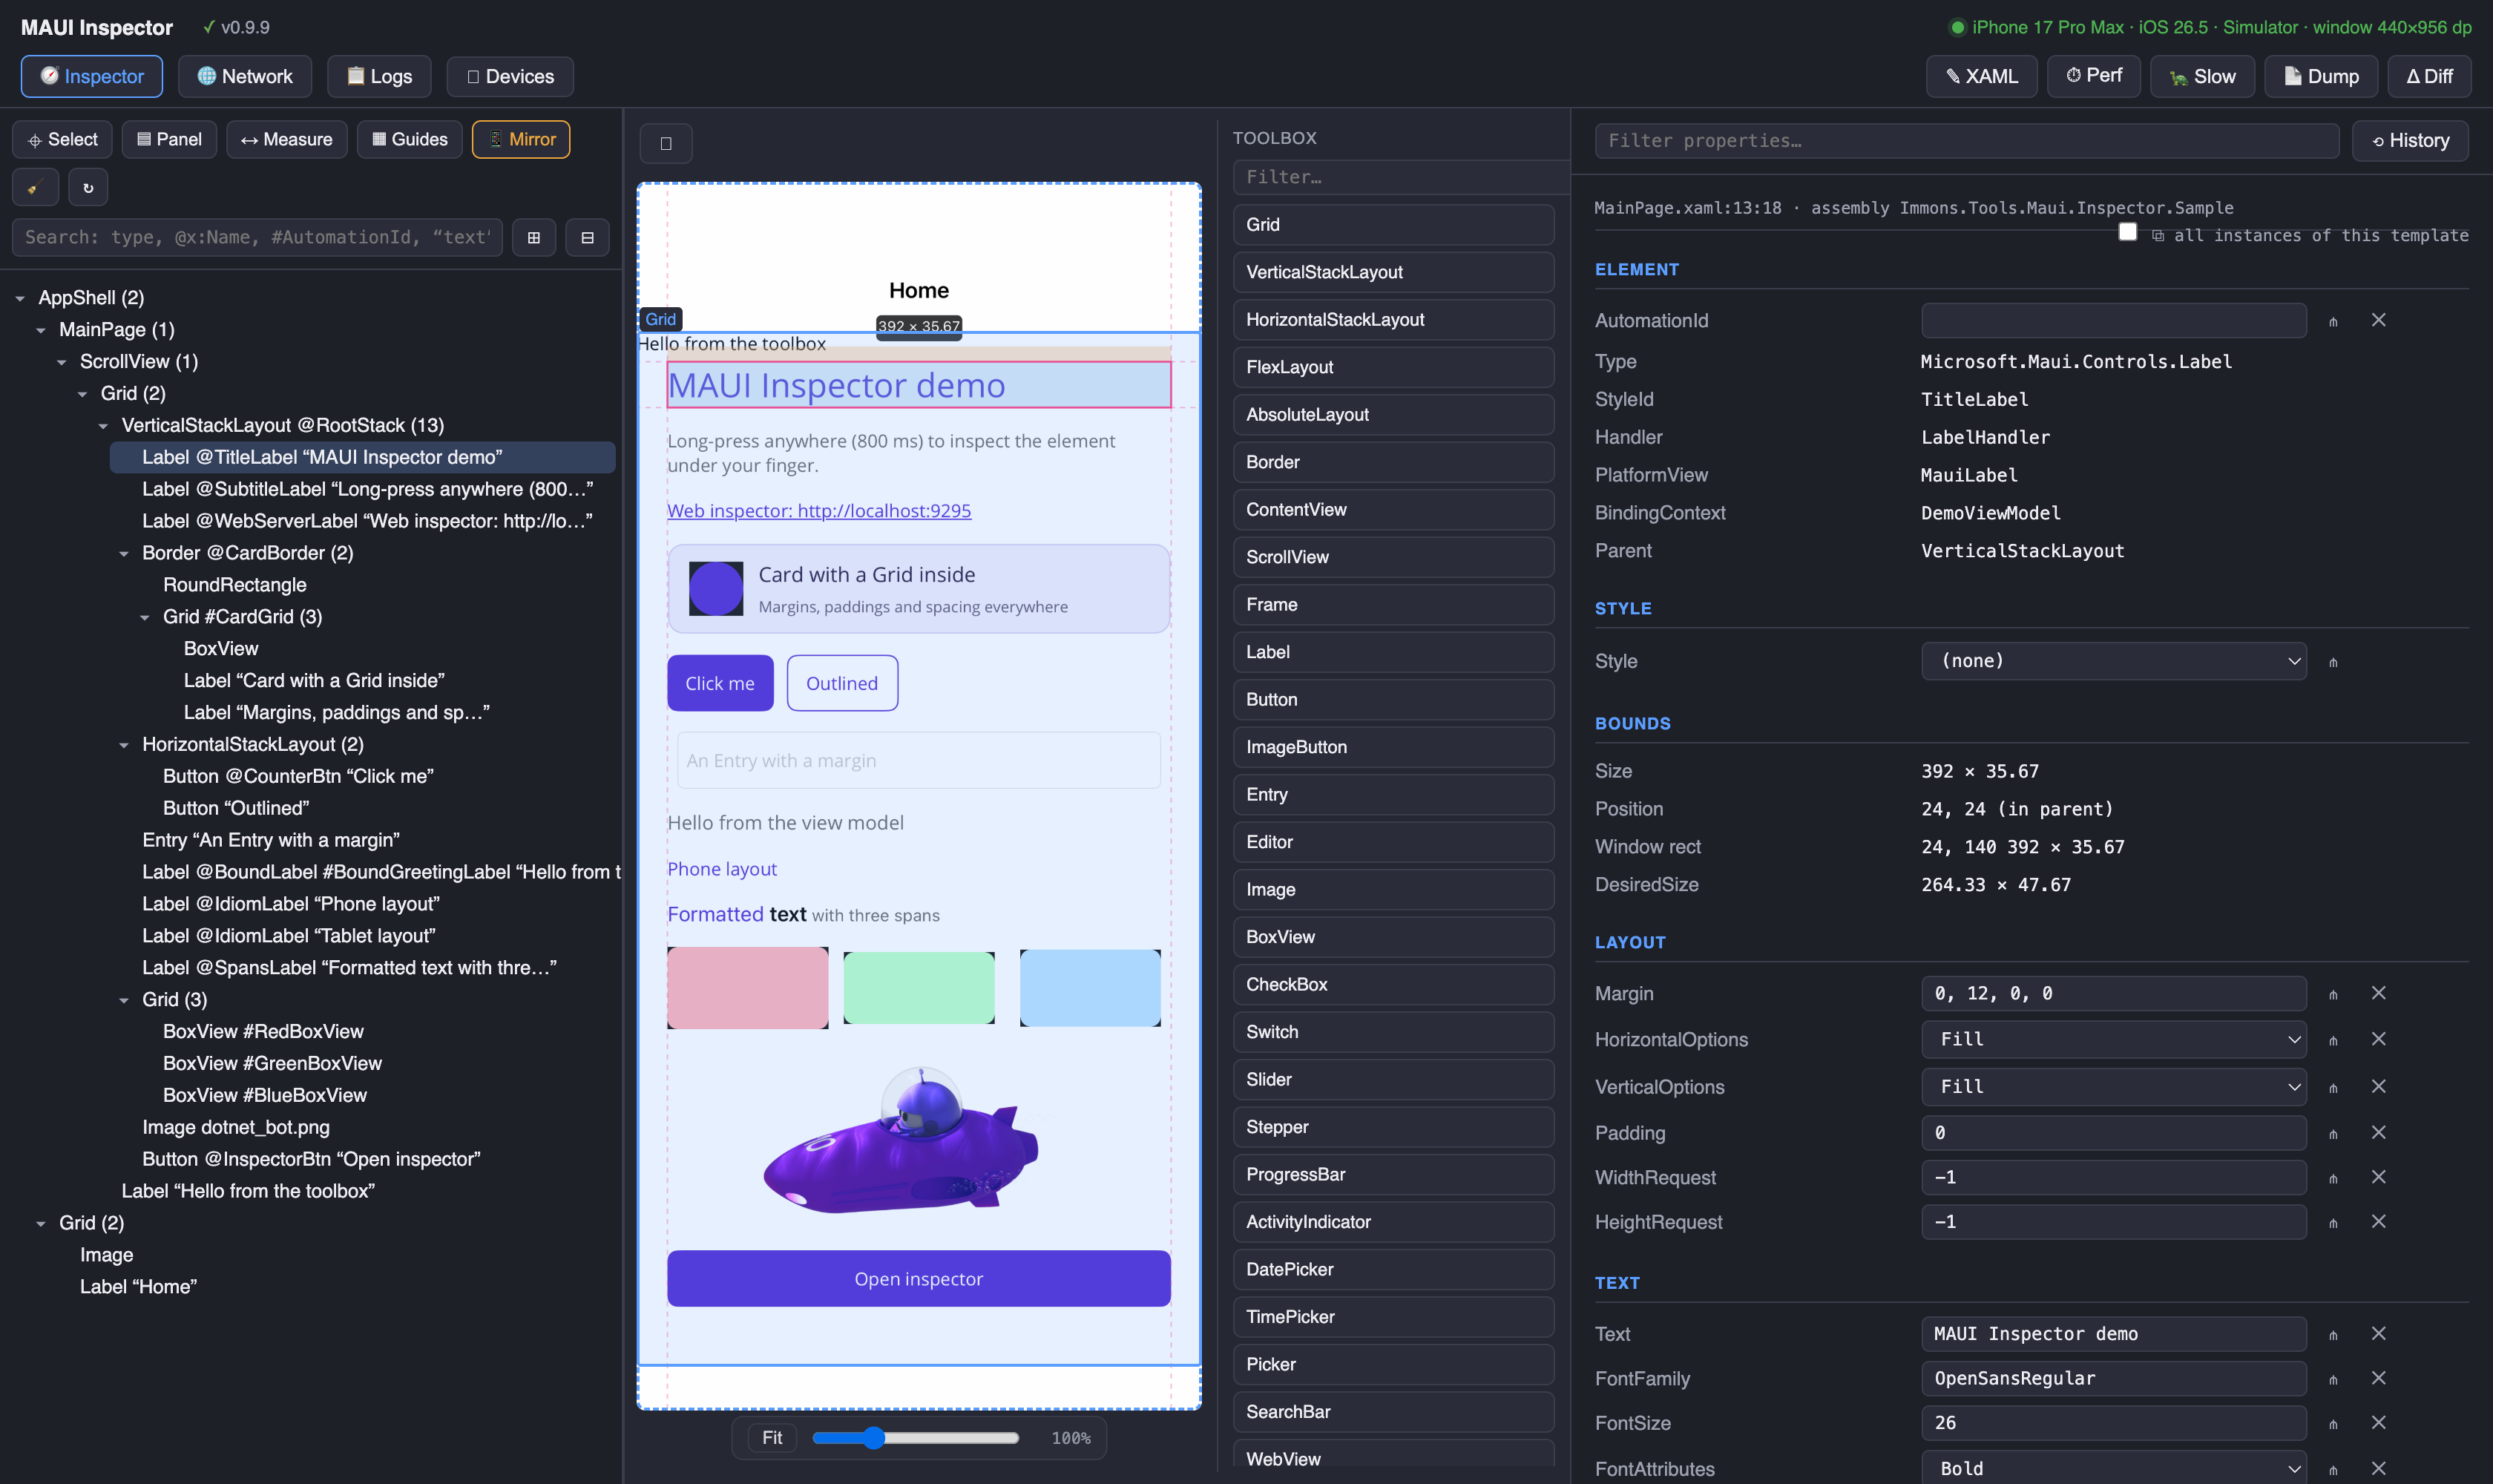This screenshot has width=2493, height=1484.
Task: Open the XAML view
Action: [x=1982, y=76]
